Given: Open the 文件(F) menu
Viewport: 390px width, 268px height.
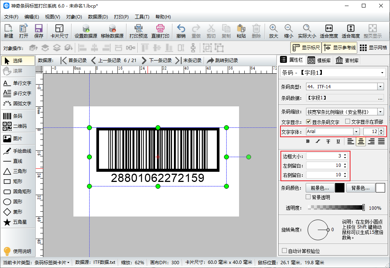Looking at the screenshot, I should click(11, 17).
